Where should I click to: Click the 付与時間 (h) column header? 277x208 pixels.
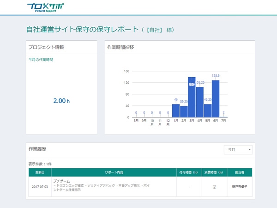tap(189, 172)
